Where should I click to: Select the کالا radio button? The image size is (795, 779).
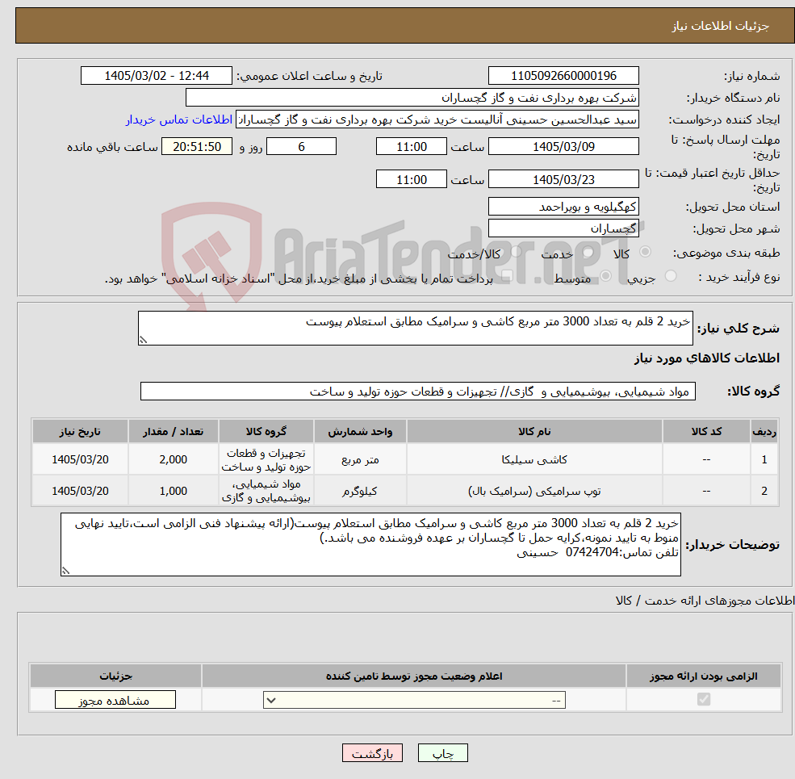[x=646, y=252]
